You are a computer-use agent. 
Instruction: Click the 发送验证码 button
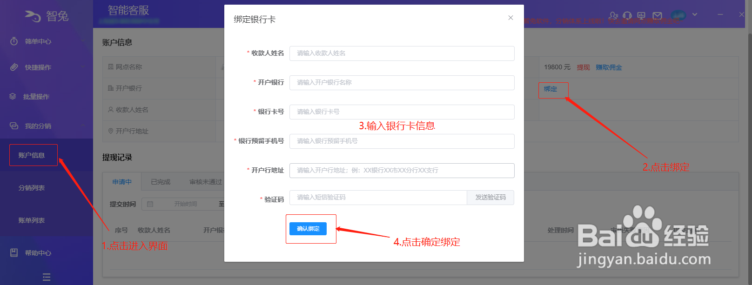(x=490, y=198)
